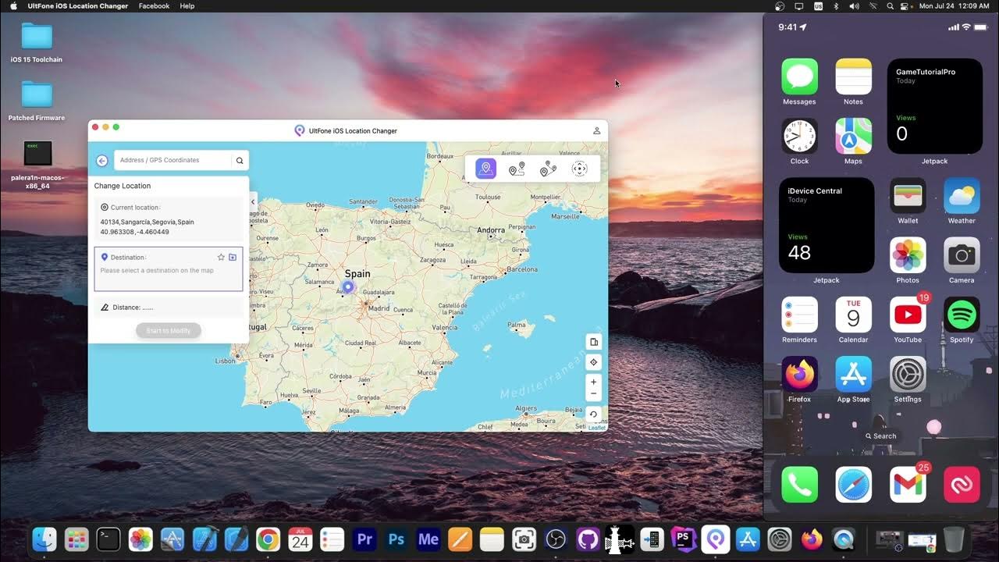This screenshot has width=999, height=562.
Task: Open the Phone app in iPhone dock
Action: (x=799, y=485)
